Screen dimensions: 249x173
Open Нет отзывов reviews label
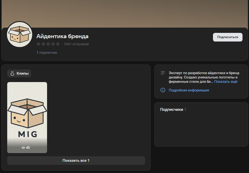(x=76, y=44)
